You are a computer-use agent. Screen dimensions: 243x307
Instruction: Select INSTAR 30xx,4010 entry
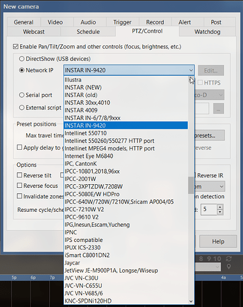click(126, 103)
